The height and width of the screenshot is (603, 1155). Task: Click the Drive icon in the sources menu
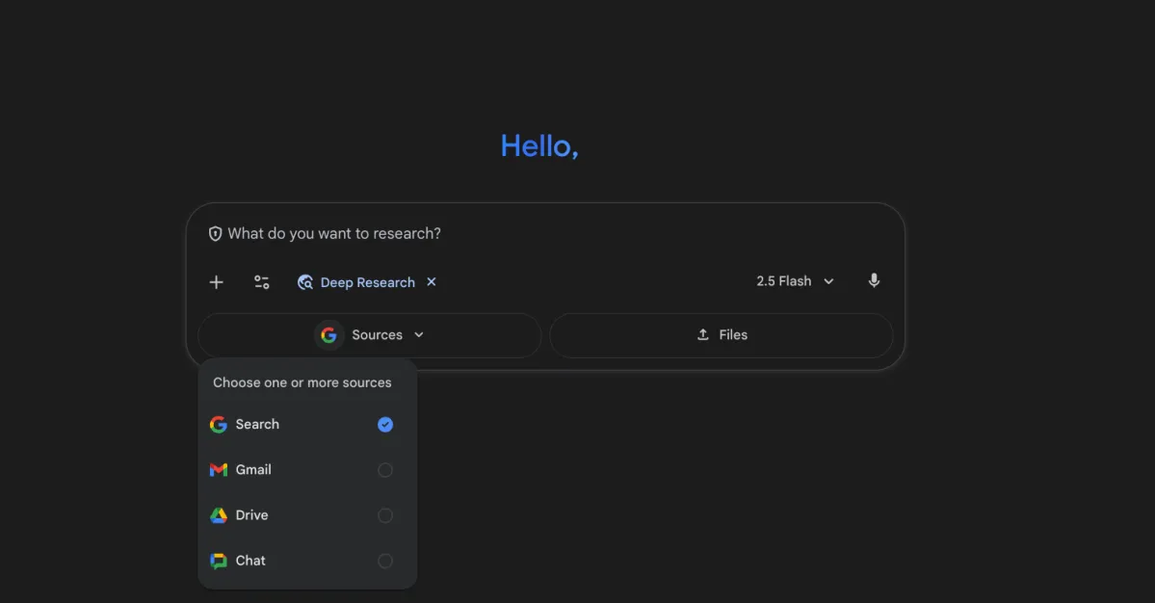click(218, 514)
